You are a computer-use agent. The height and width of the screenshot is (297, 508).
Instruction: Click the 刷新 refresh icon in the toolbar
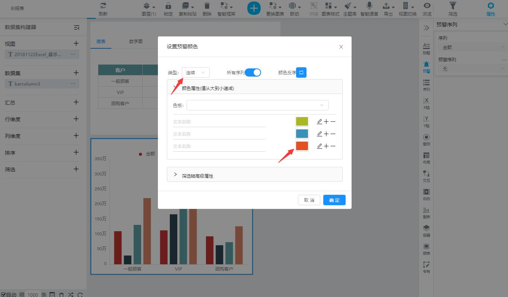103,6
